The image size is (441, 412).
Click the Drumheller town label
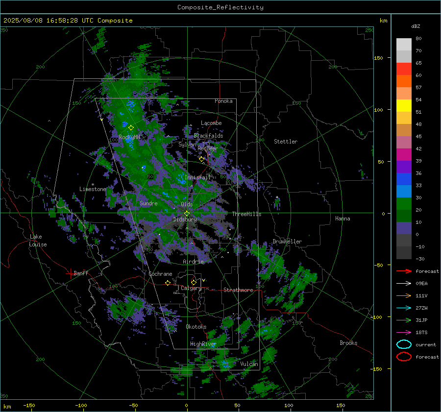pyautogui.click(x=287, y=242)
